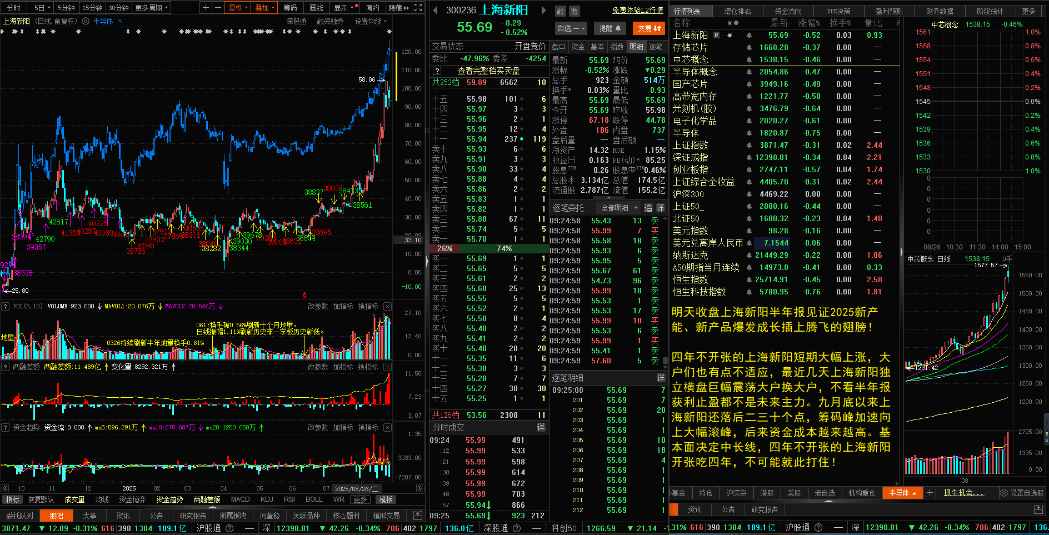Image resolution: width=1049 pixels, height=535 pixels.
Task: Open 更多周期 dropdown
Action: tap(152, 8)
